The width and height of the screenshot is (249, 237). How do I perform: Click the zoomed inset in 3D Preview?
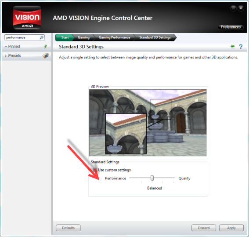tap(126, 134)
